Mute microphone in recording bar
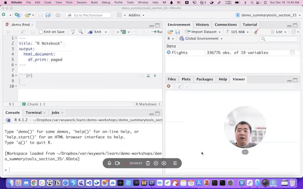The height and width of the screenshot is (189, 303). pos(109,163)
